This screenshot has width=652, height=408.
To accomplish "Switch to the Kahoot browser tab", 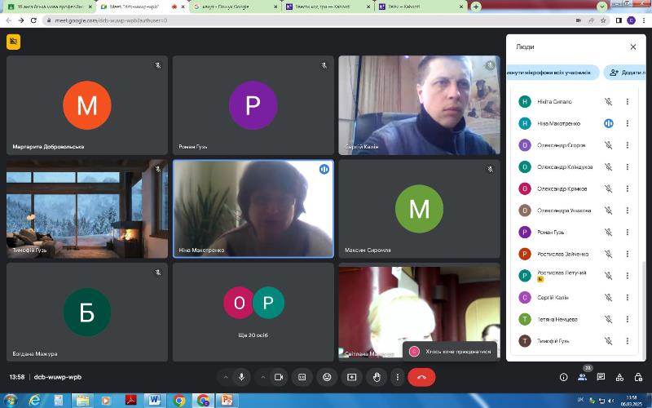I will (x=328, y=7).
